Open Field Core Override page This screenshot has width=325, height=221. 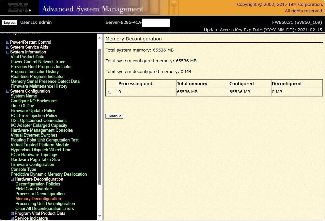[x=34, y=189]
